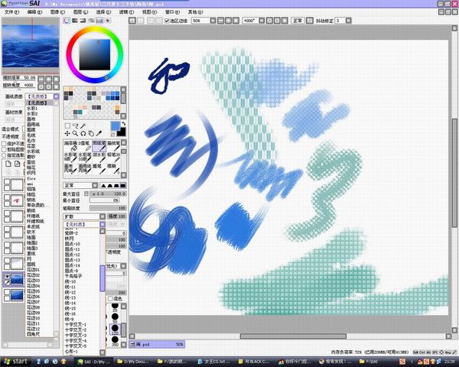Adjust the 最小直径 slider
This screenshot has height=367, width=459.
pyautogui.click(x=104, y=200)
